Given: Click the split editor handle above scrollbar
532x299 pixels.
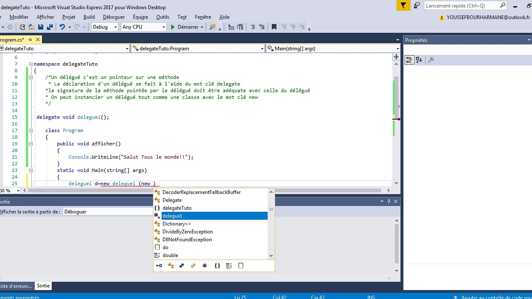Looking at the screenshot, I should click(397, 56).
